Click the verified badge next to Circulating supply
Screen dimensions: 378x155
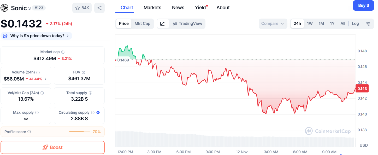(x=98, y=112)
